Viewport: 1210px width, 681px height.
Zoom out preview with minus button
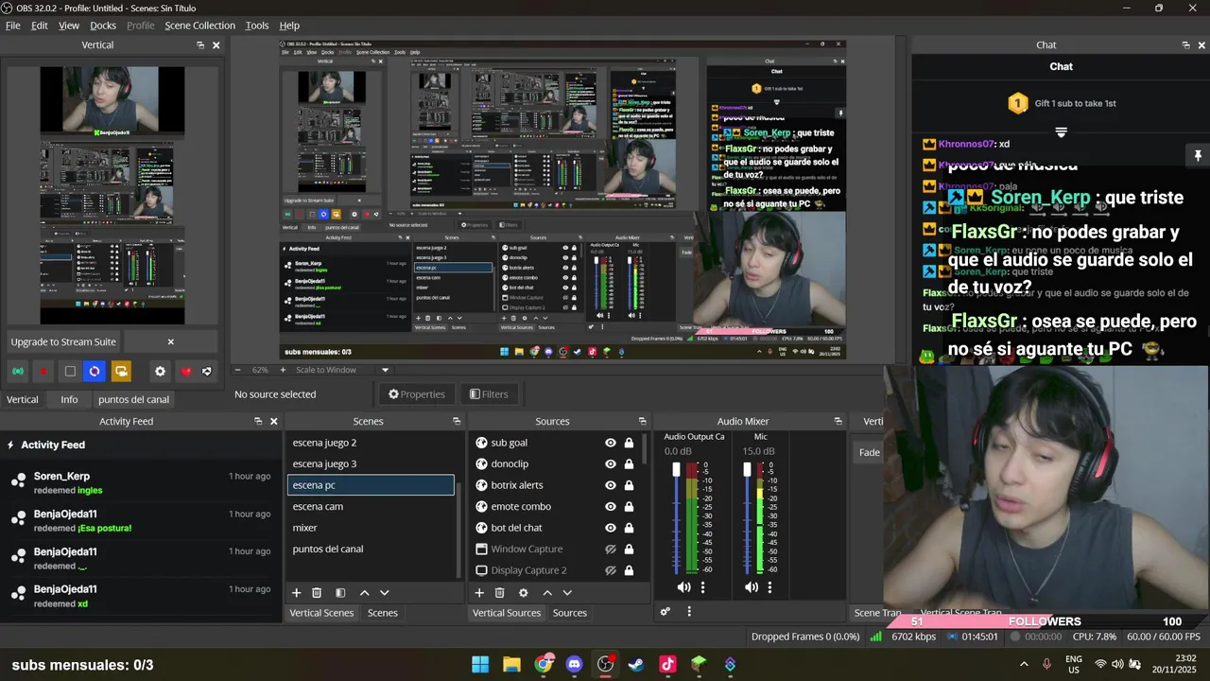tap(237, 370)
